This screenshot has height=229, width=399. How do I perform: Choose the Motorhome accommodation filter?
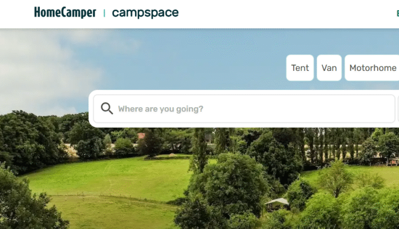pyautogui.click(x=372, y=68)
